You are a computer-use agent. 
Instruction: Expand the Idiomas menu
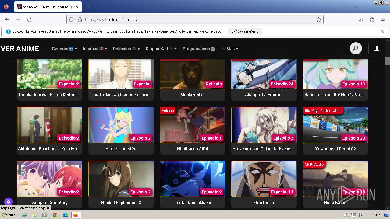tap(95, 49)
